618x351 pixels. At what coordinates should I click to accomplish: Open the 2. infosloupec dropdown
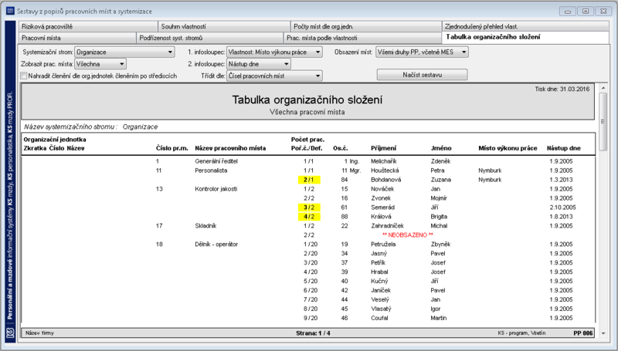click(259, 64)
